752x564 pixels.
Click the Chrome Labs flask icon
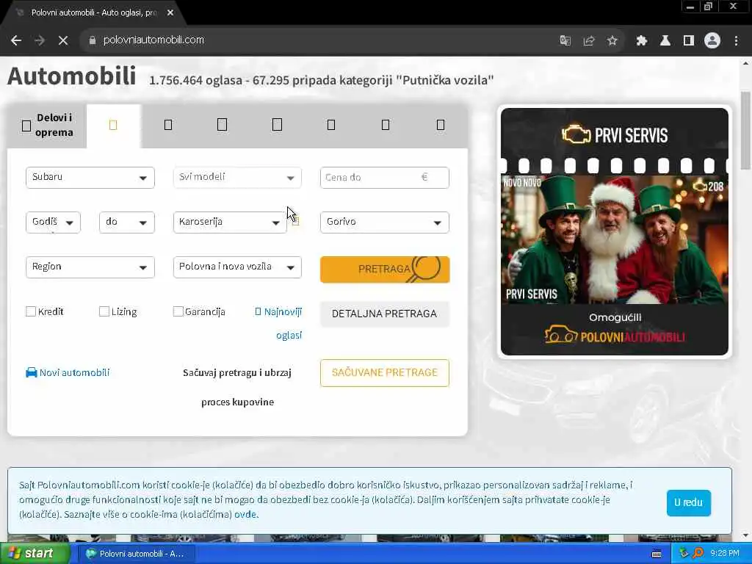pyautogui.click(x=665, y=41)
